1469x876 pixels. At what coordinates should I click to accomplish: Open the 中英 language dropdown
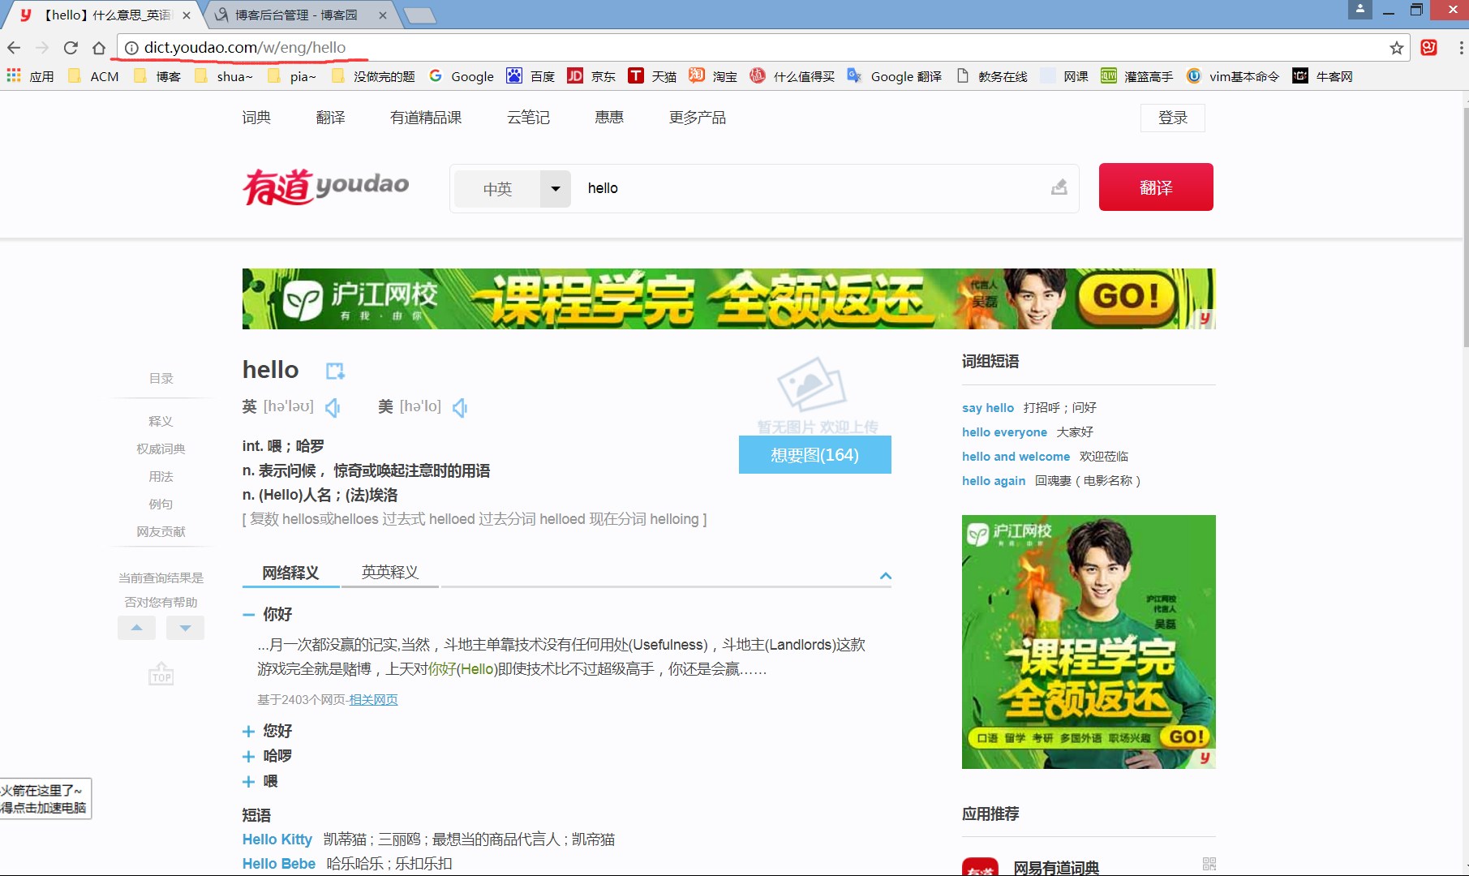pyautogui.click(x=513, y=188)
